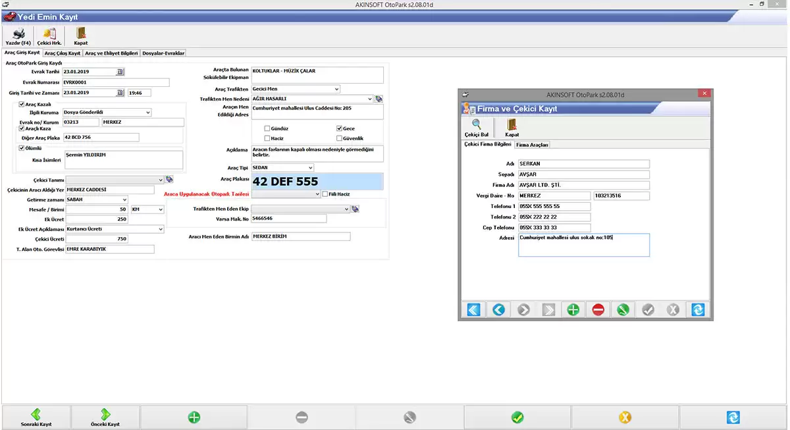Click the Yazdır (F4) printer icon
The width and height of the screenshot is (790, 430).
tap(18, 34)
